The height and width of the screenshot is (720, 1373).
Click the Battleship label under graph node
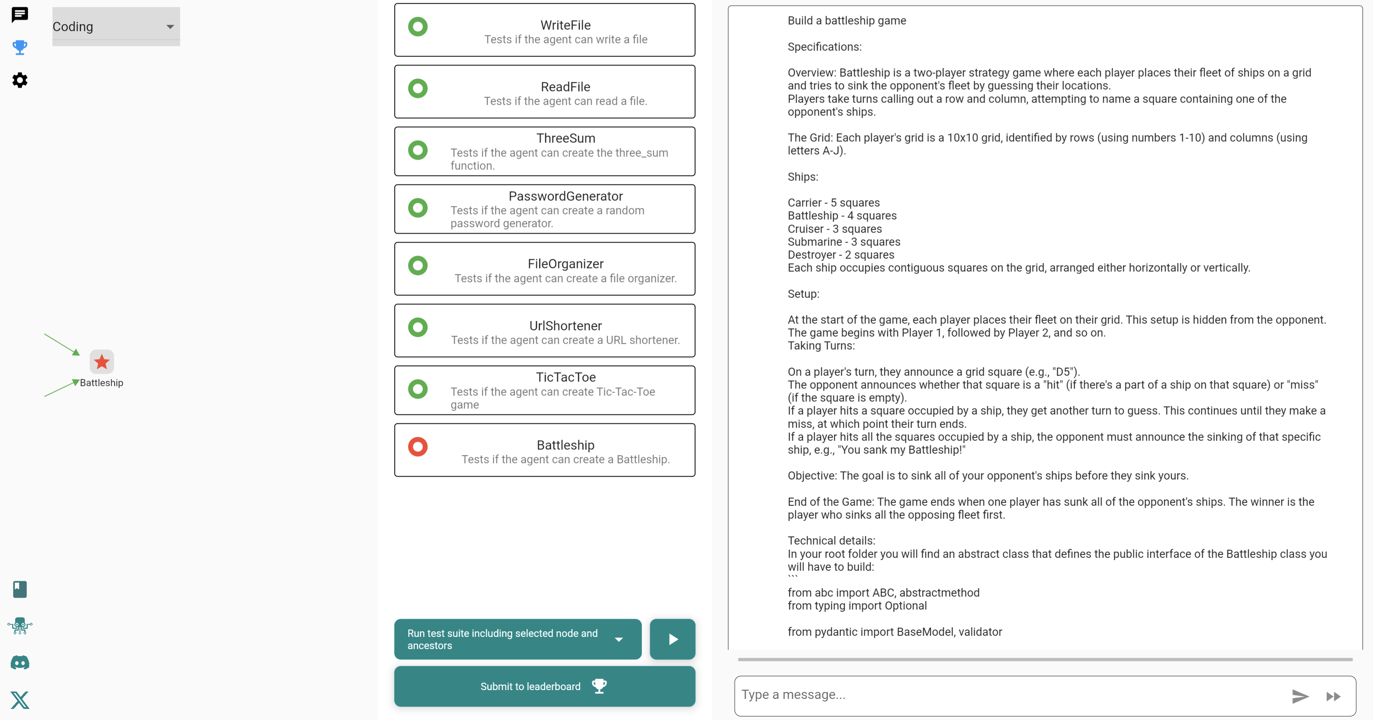tap(101, 383)
